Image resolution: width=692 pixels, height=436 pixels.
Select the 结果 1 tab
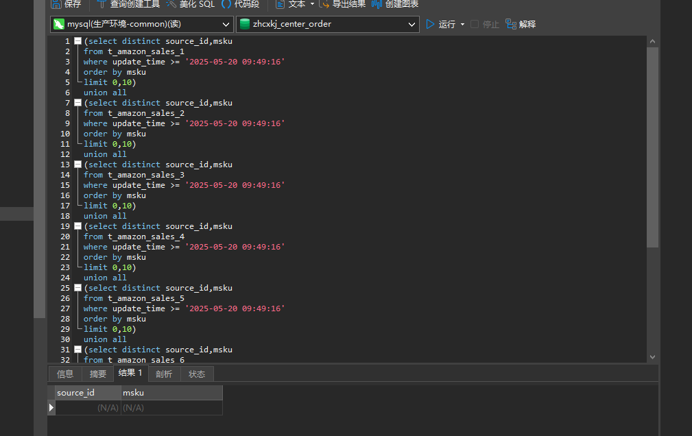click(130, 374)
